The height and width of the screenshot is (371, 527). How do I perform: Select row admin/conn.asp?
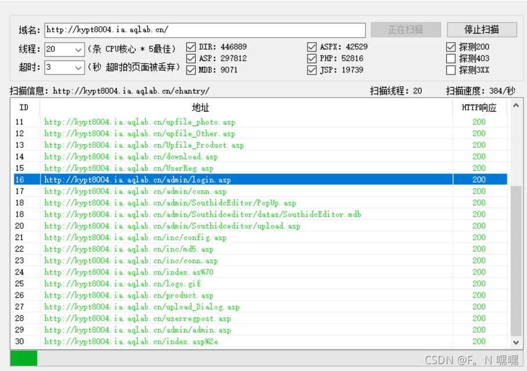point(260,191)
